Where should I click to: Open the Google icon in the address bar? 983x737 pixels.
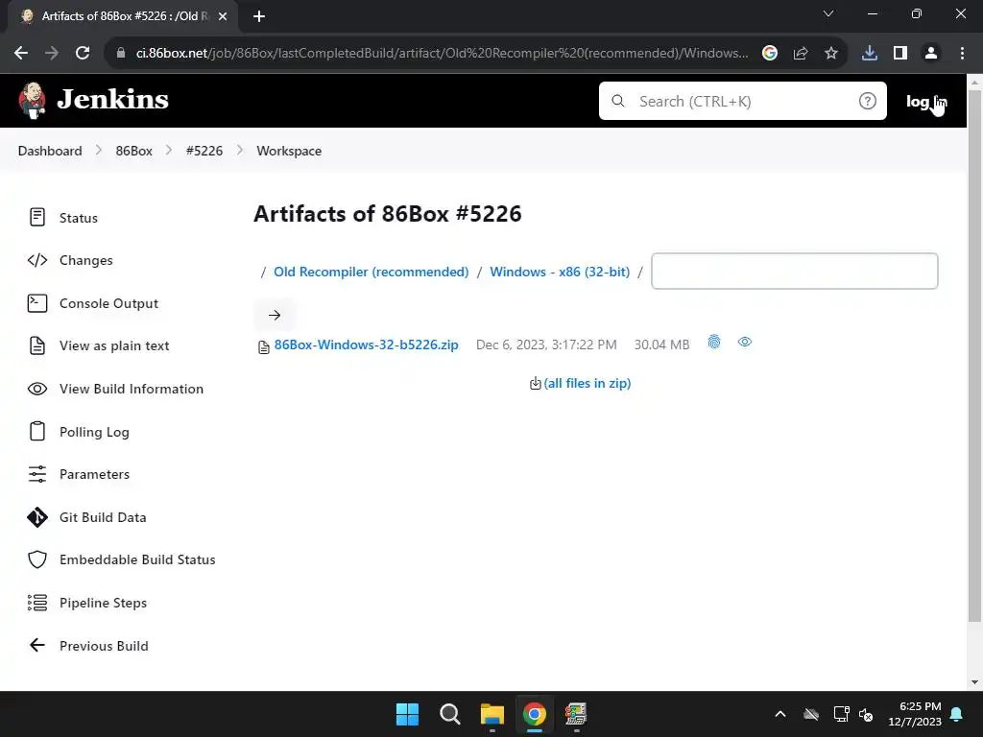tap(770, 54)
